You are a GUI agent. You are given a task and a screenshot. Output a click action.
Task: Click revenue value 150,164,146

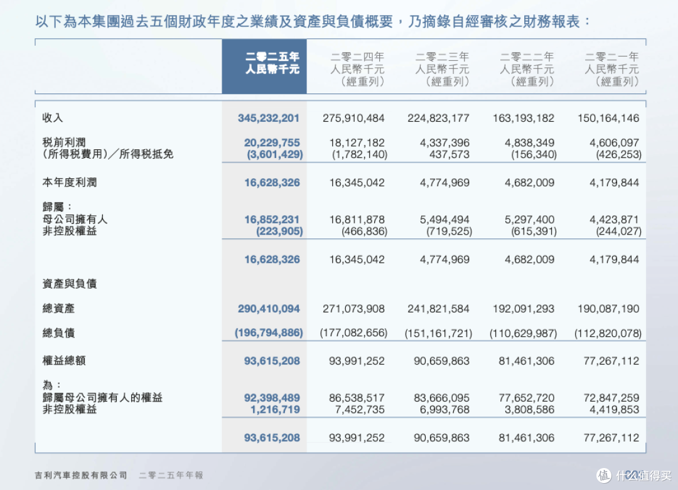pyautogui.click(x=608, y=118)
